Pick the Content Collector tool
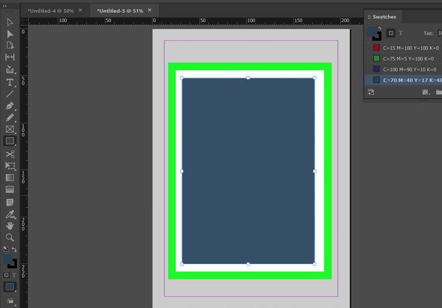Viewport: 442px width, 308px height. point(10,69)
